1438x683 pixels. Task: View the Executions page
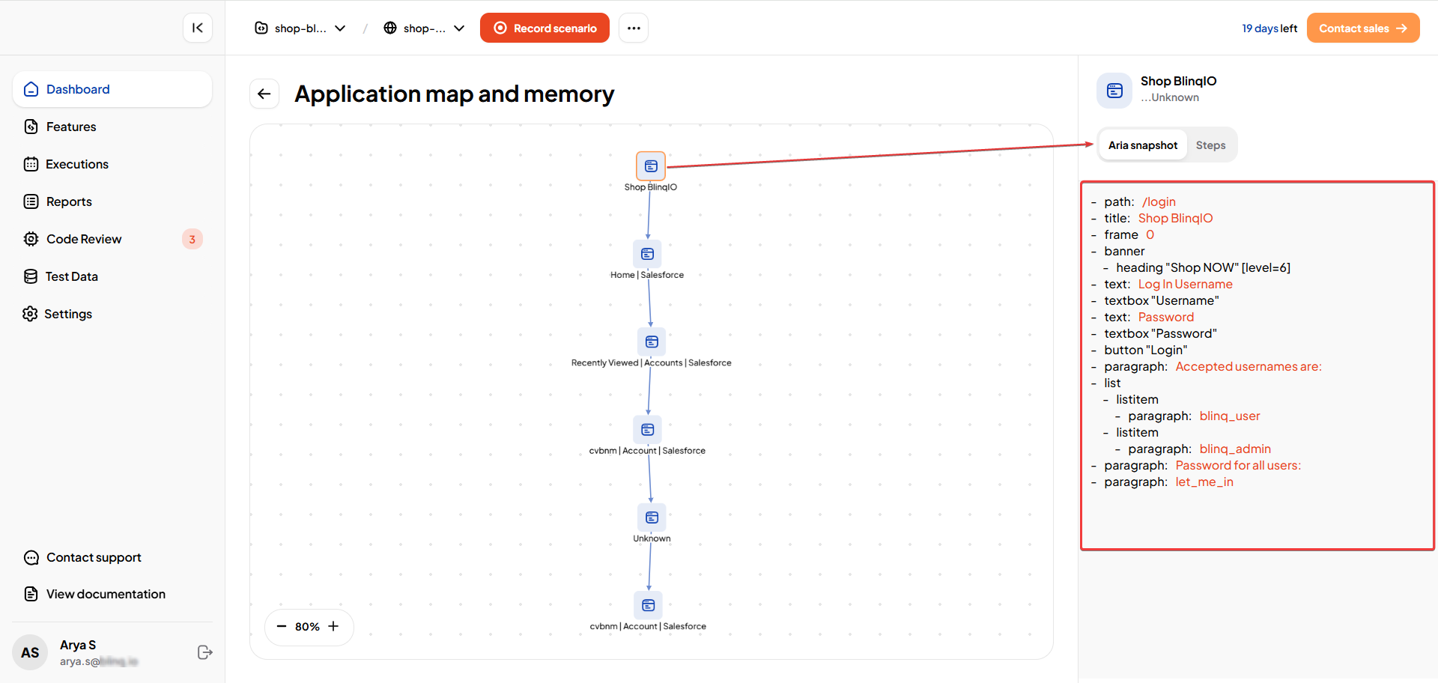click(x=76, y=164)
